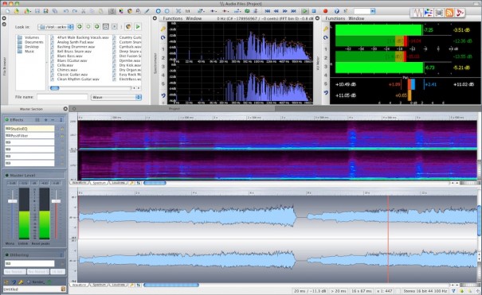Start recording with the red record button
This screenshot has height=295, width=482.
(325, 11)
